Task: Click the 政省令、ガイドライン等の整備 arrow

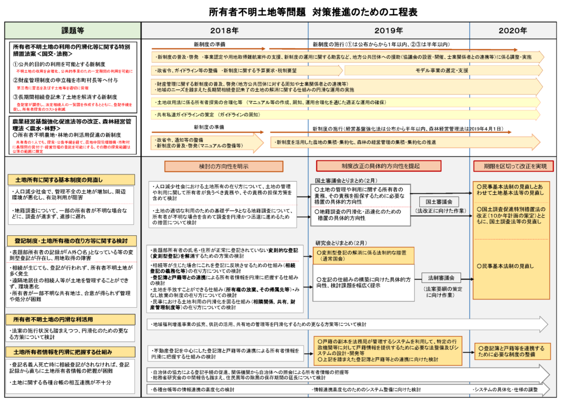Action: (246, 71)
